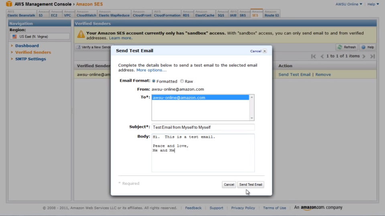Click the US flag region icon
Viewport: 385px width, 216px height.
14,36
